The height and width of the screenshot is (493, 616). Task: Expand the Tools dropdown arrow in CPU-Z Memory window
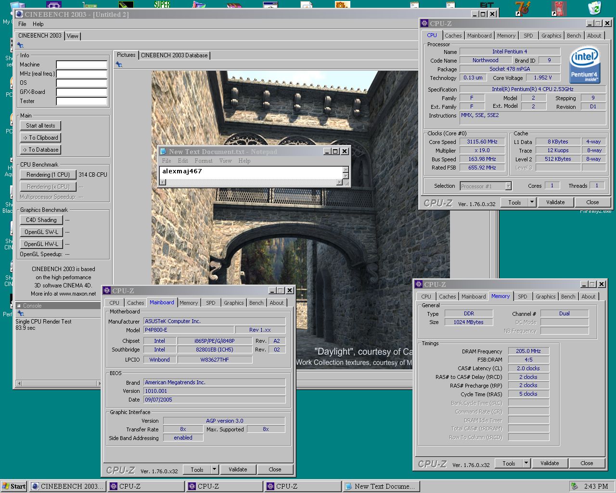(526, 463)
